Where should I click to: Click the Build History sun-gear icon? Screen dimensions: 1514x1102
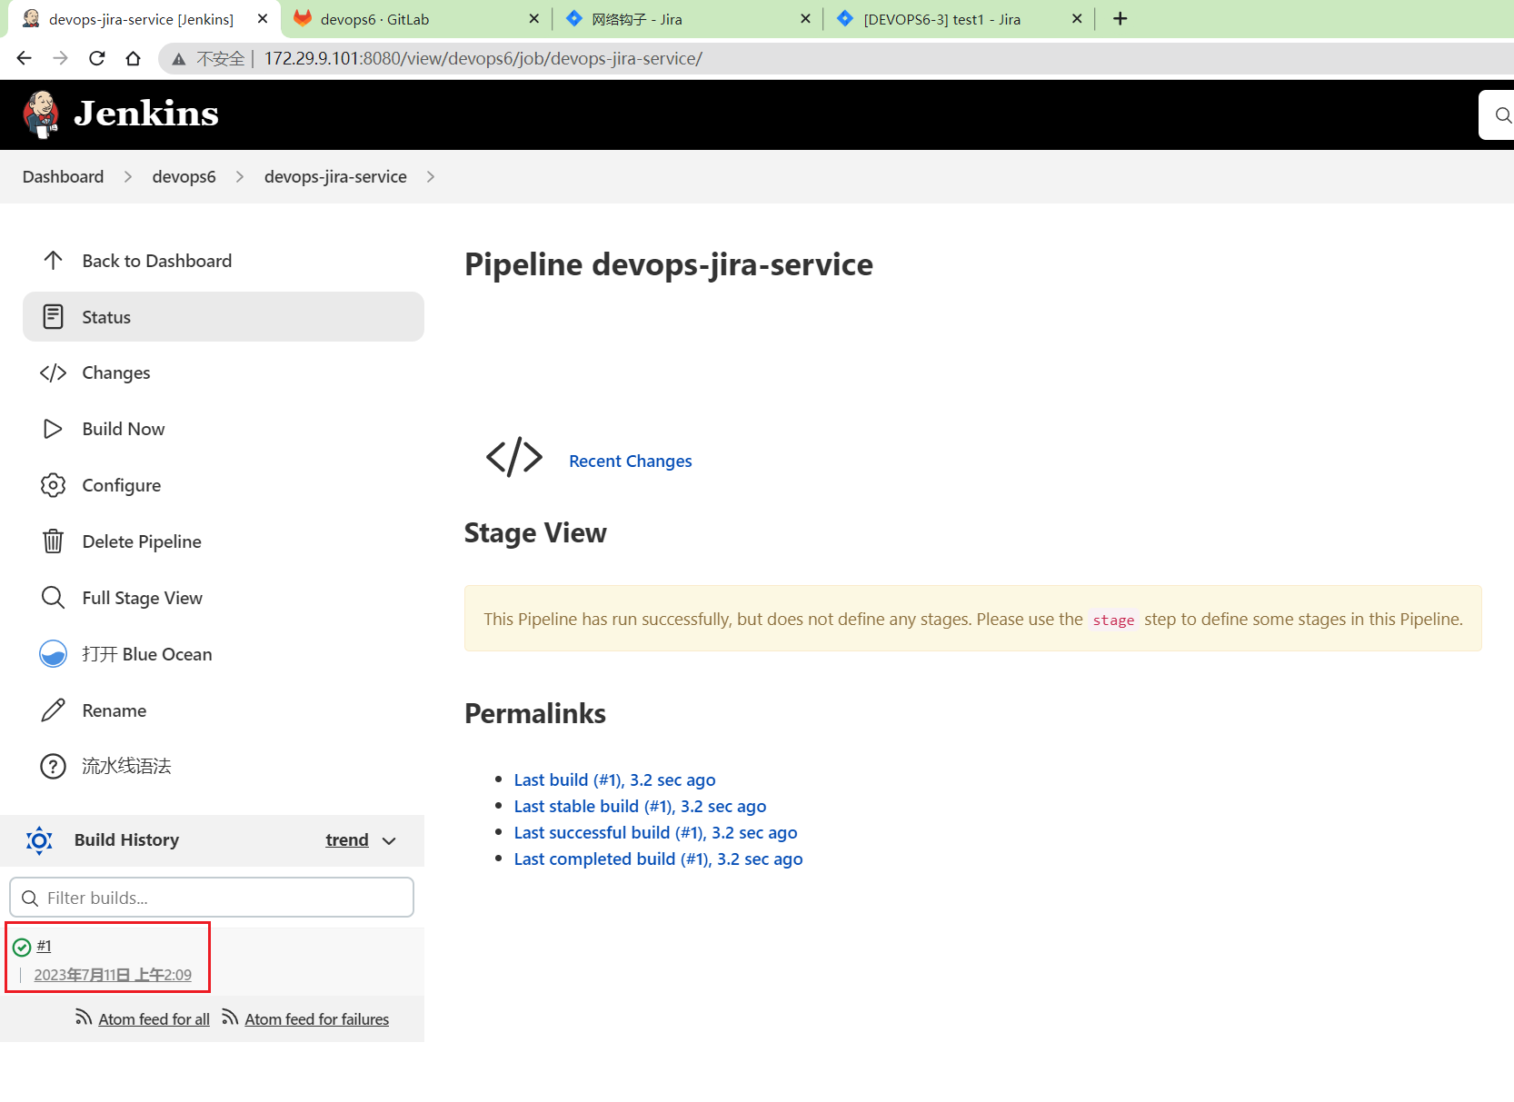pos(39,840)
